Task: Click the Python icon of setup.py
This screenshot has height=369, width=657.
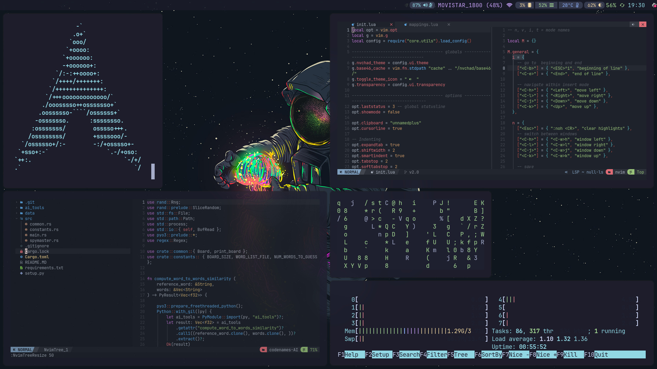Action: coord(22,273)
